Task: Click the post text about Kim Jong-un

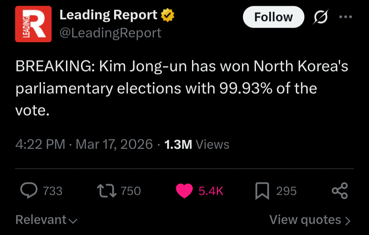Action: pos(181,88)
